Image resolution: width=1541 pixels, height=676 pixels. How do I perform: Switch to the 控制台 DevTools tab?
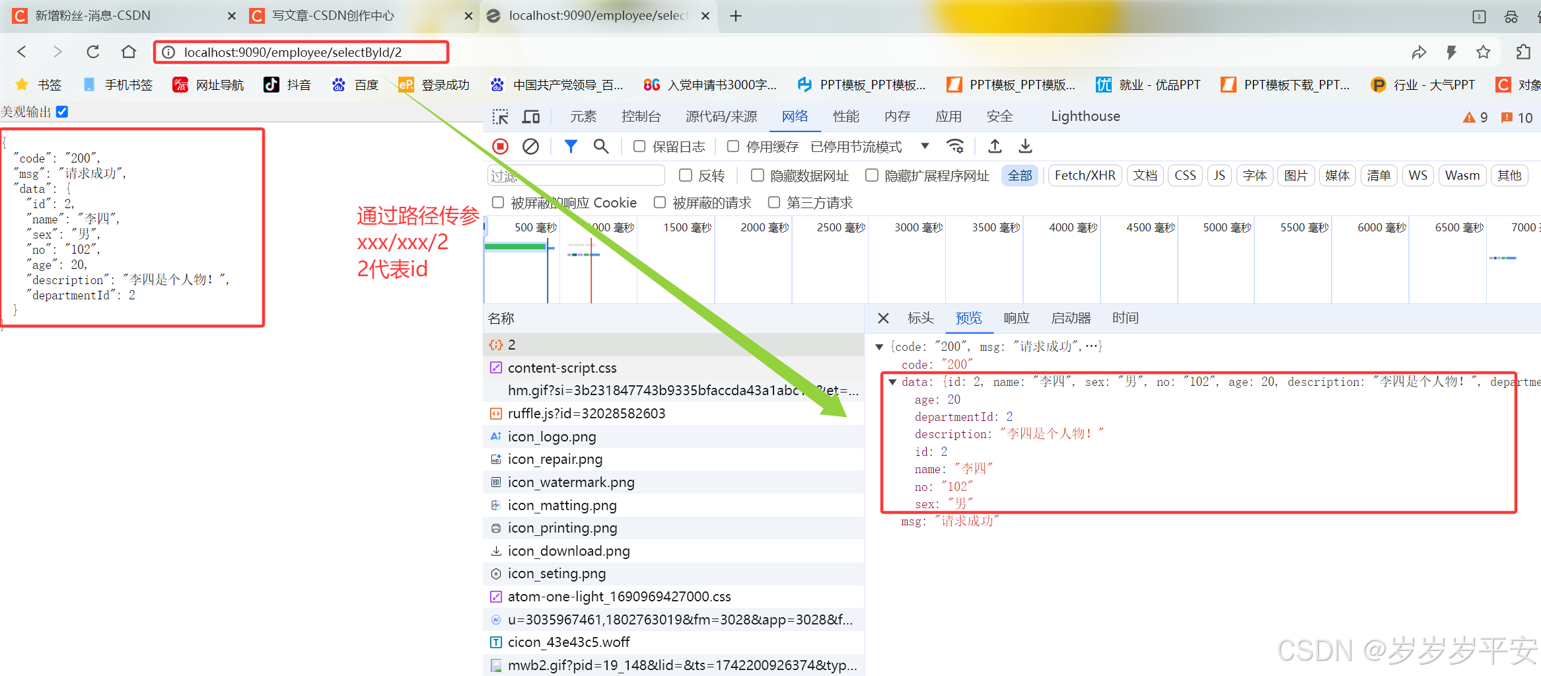click(x=640, y=116)
